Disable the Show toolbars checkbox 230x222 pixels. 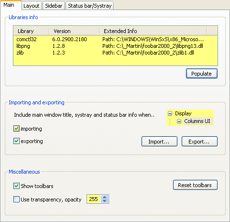[x=16, y=186]
